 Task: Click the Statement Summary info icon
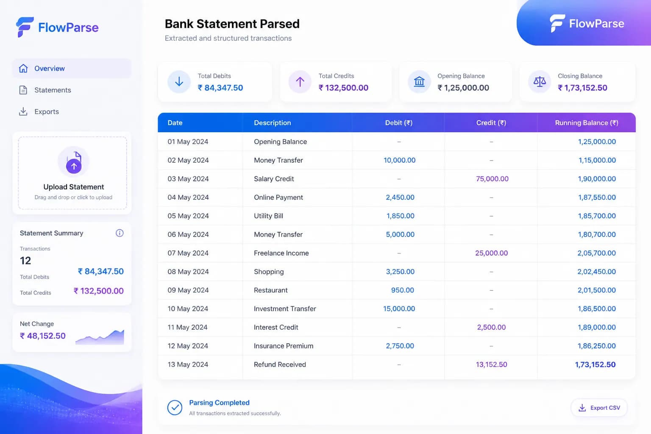[120, 233]
